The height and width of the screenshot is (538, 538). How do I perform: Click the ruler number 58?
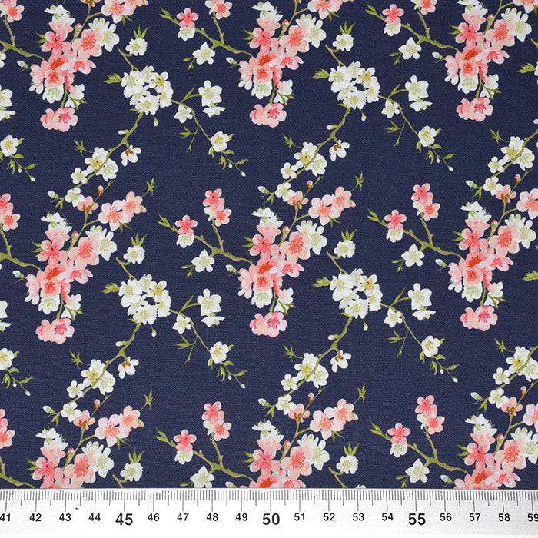505,519
